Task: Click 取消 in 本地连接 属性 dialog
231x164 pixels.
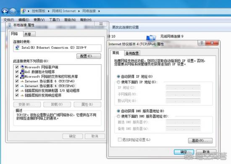Action: (x=95, y=136)
